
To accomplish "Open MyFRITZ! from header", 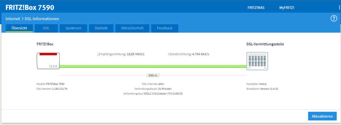I will coord(287,8).
